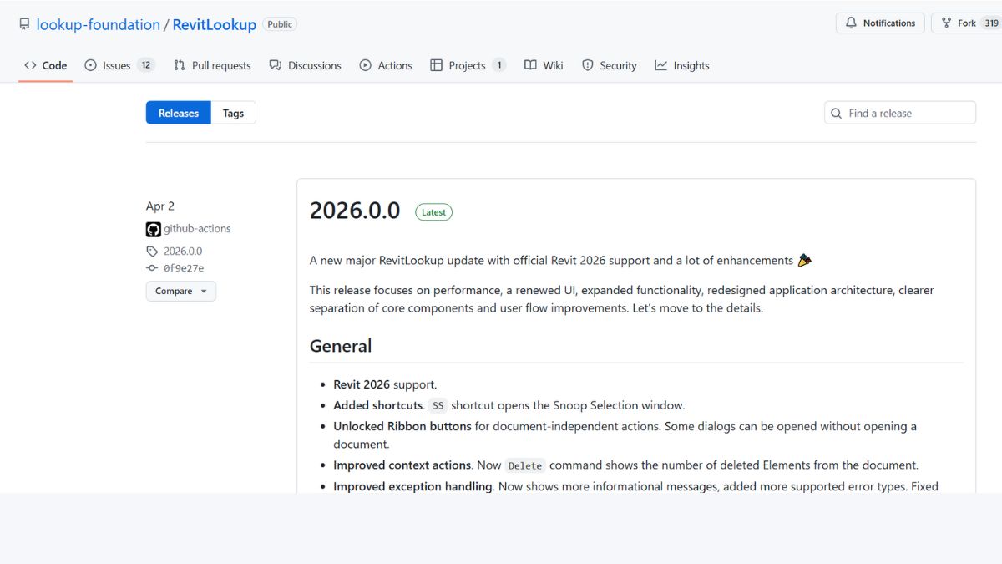1002x564 pixels.
Task: Click the search magnifier icon
Action: [837, 113]
